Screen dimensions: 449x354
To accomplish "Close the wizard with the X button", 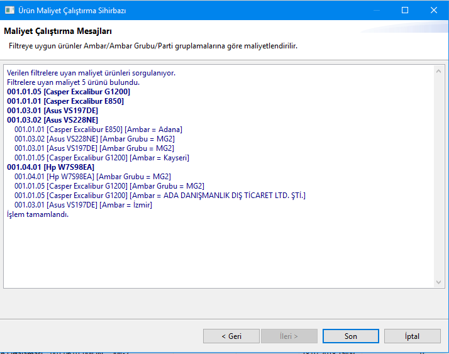I will point(434,10).
